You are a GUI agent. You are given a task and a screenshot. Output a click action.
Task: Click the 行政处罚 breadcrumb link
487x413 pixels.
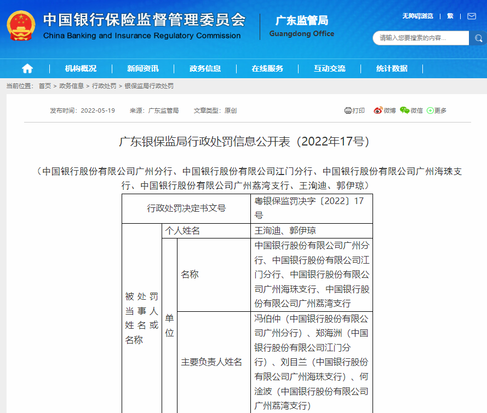[104, 86]
